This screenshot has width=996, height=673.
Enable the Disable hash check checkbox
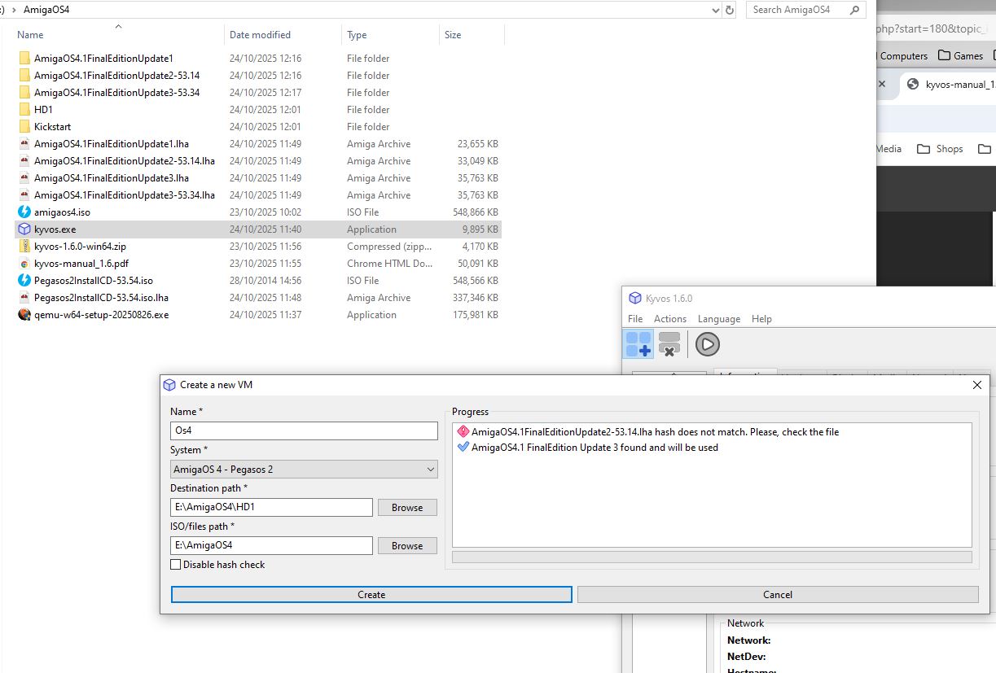click(x=175, y=565)
